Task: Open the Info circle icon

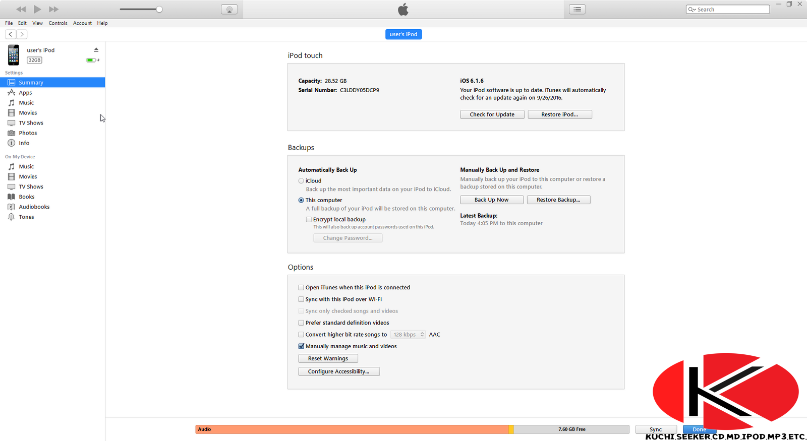Action: point(11,143)
